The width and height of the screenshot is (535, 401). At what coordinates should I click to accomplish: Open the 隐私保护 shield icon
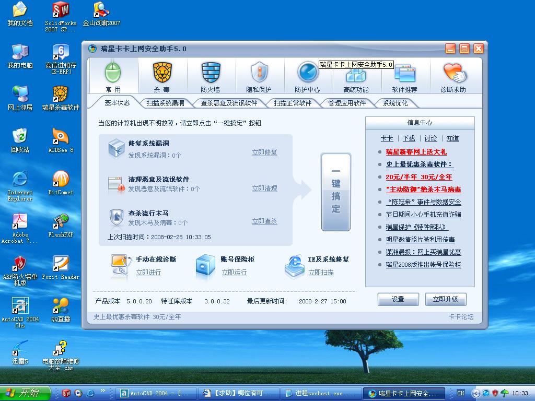(x=259, y=72)
